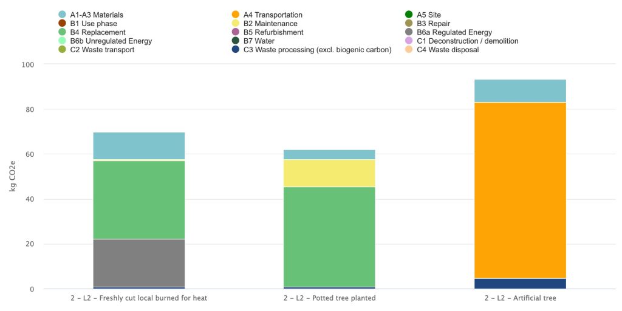Click the green replacement segment of Potted tree bar
This screenshot has width=622, height=311.
(329, 237)
